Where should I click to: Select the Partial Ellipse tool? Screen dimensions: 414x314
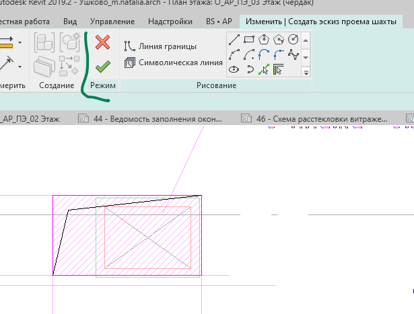tap(250, 69)
